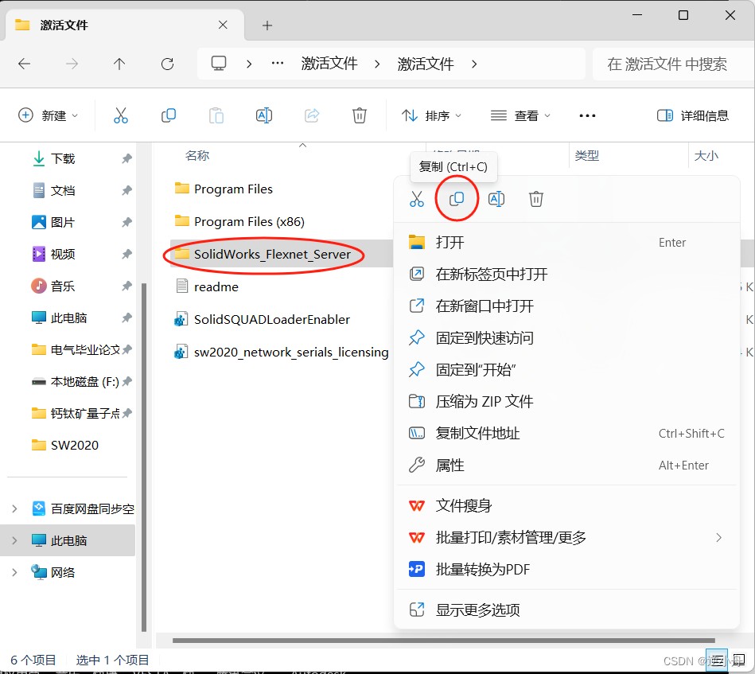Click the Copy icon in the context menu

[457, 198]
